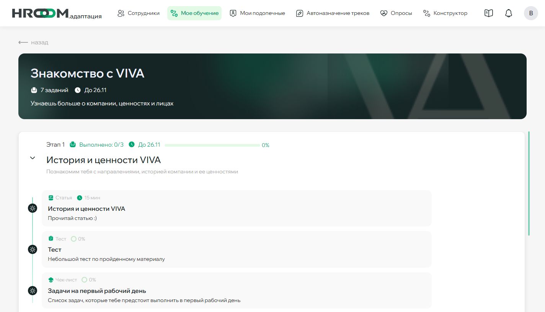Image resolution: width=545 pixels, height=312 pixels.
Task: Collapse the Этап 1 section chevron
Action: coord(33,158)
